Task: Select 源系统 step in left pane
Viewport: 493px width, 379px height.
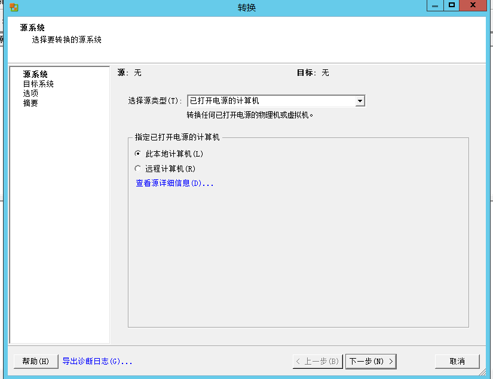Action: pyautogui.click(x=35, y=74)
